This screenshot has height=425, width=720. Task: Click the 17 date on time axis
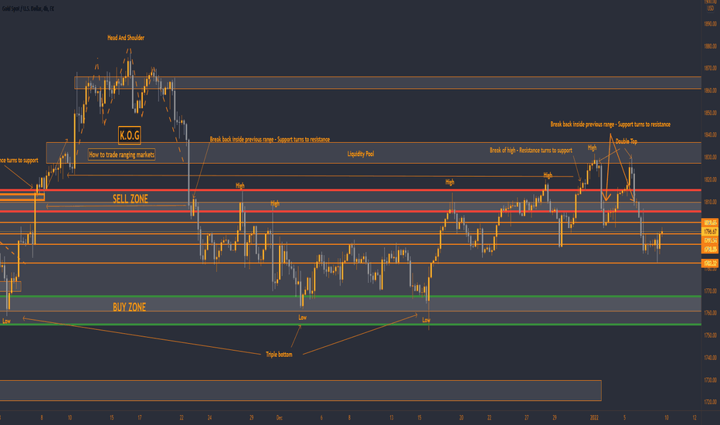(140, 417)
